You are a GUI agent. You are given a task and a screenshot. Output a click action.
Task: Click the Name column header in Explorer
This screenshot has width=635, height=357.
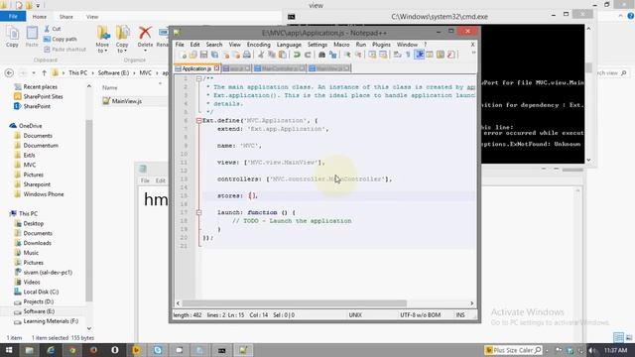(110, 87)
